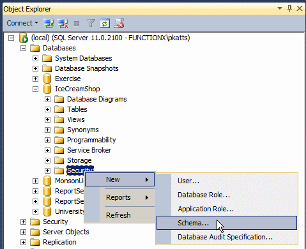Image resolution: width=306 pixels, height=249 pixels.
Task: Click the Replication folder icon
Action: (x=34, y=242)
